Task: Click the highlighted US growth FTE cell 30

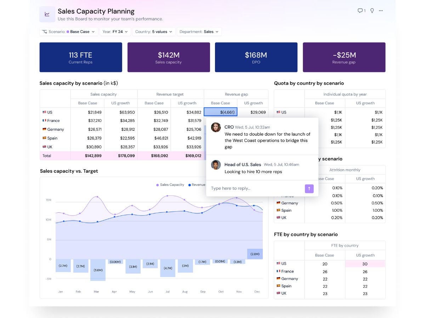Action: [365, 264]
